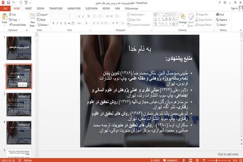Click to add notes area

[x=228, y=154]
